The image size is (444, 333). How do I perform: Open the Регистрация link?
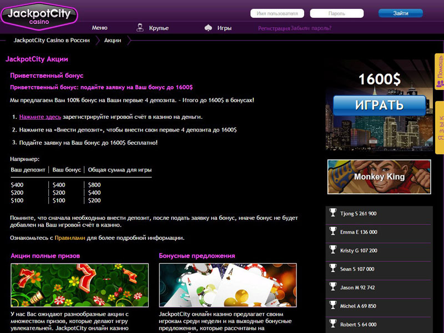tap(274, 28)
